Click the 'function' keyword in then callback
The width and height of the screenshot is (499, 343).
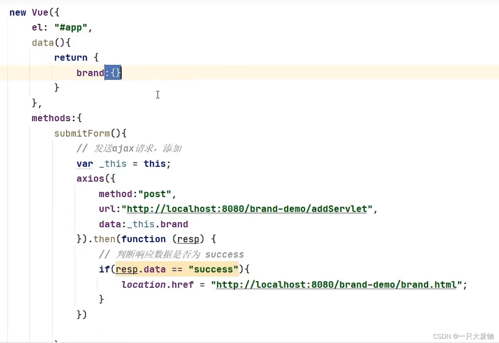pyautogui.click(x=143, y=239)
